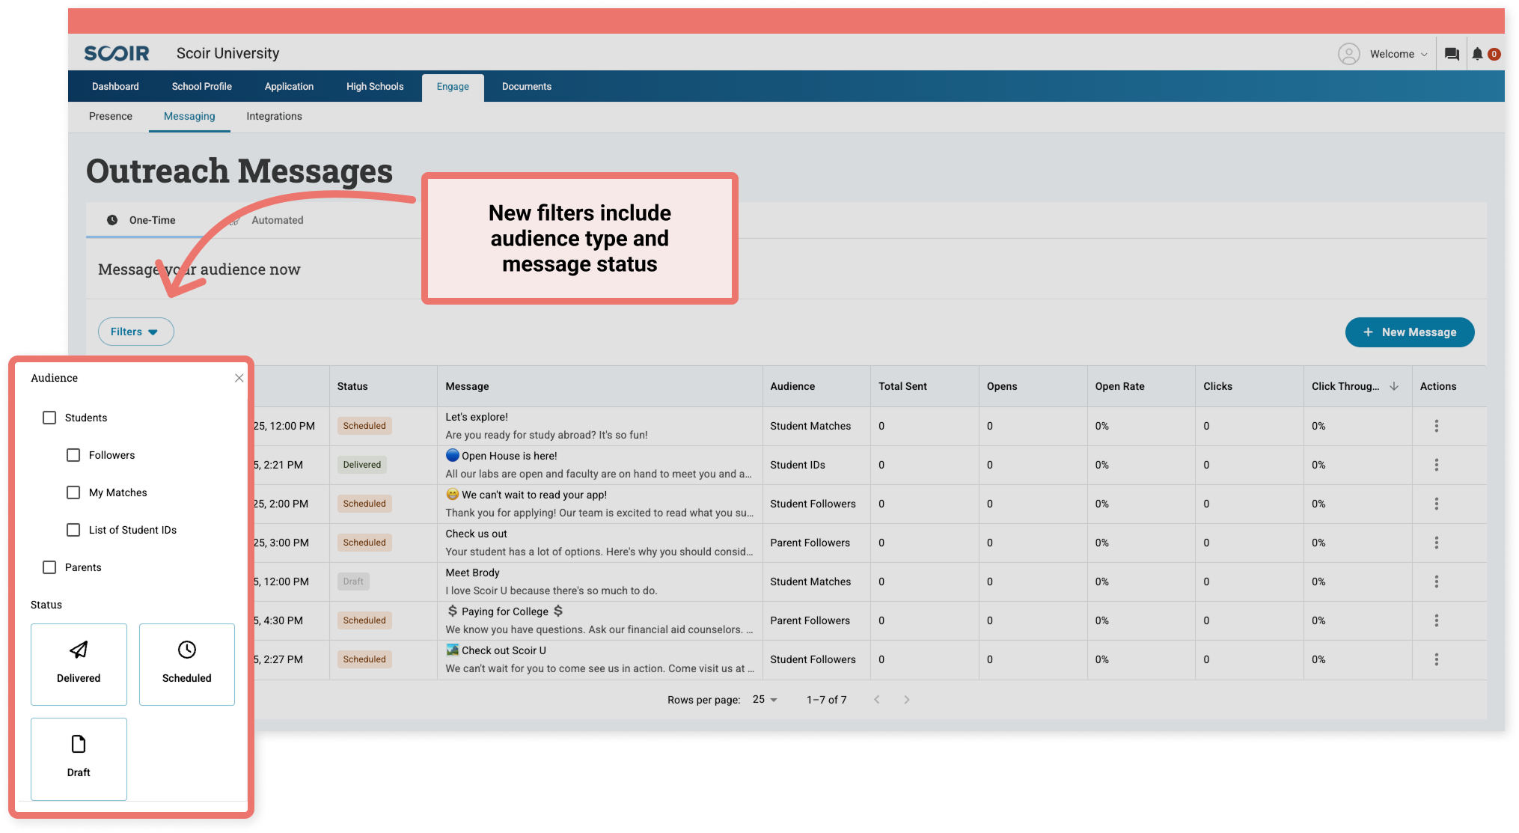Go to the Integrations section
The height and width of the screenshot is (833, 1519).
(x=274, y=116)
